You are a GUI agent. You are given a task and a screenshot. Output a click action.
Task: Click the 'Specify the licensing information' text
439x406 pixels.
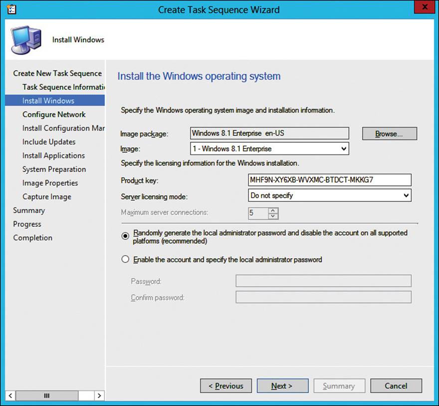pos(210,163)
